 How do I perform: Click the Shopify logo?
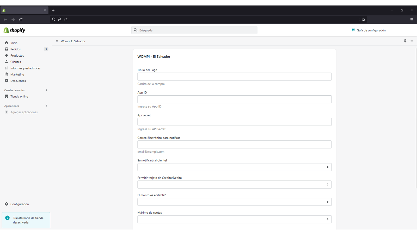coord(14,30)
